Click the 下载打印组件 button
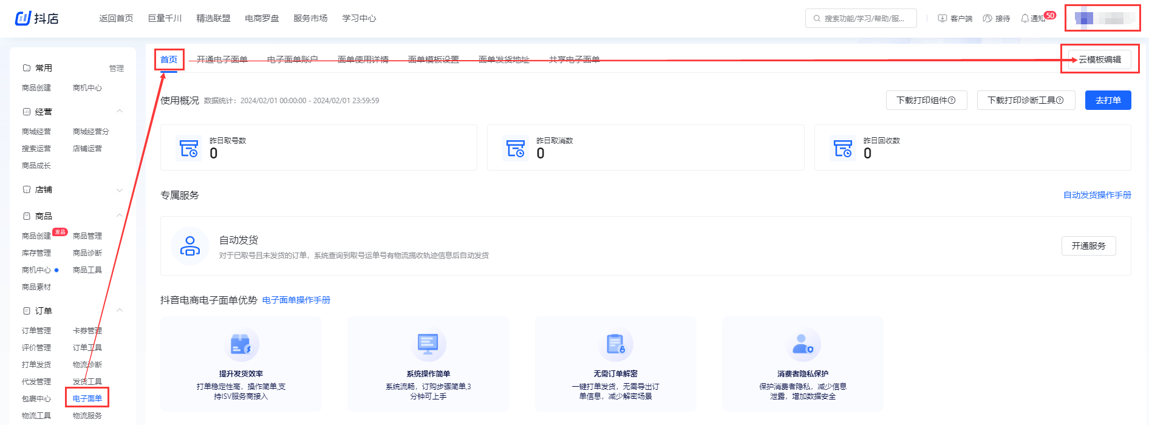The height and width of the screenshot is (425, 1149). pos(926,100)
